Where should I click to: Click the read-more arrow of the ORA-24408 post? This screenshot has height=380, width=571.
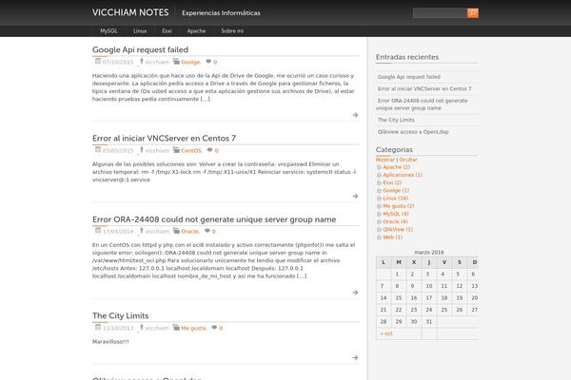355,293
